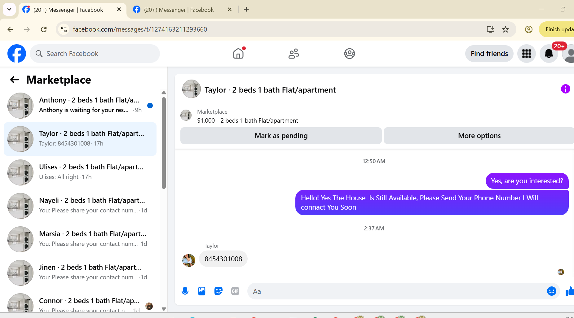574x318 pixels.
Task: Click the Finish update button
Action: [557, 29]
